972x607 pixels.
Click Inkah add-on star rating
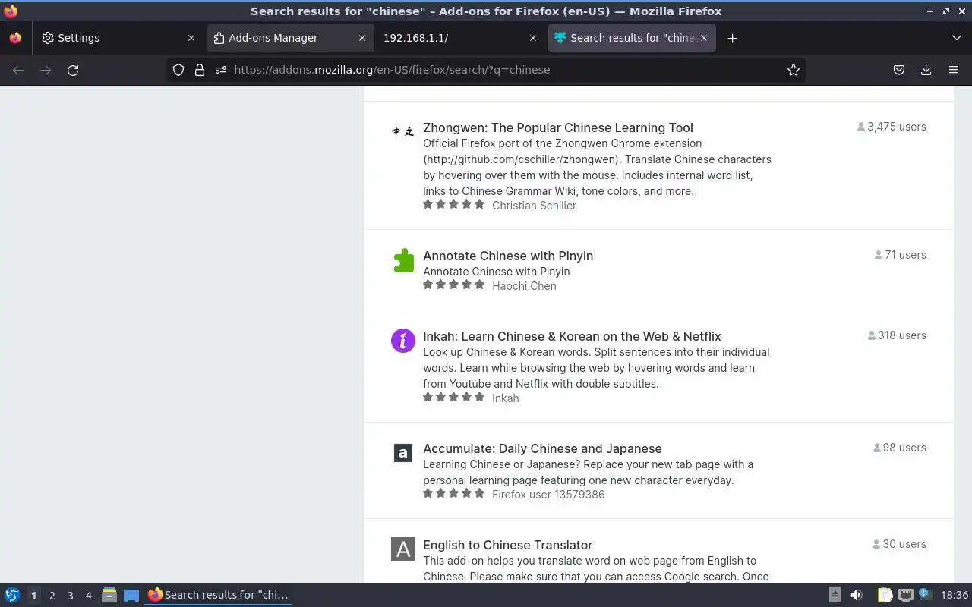[453, 397]
